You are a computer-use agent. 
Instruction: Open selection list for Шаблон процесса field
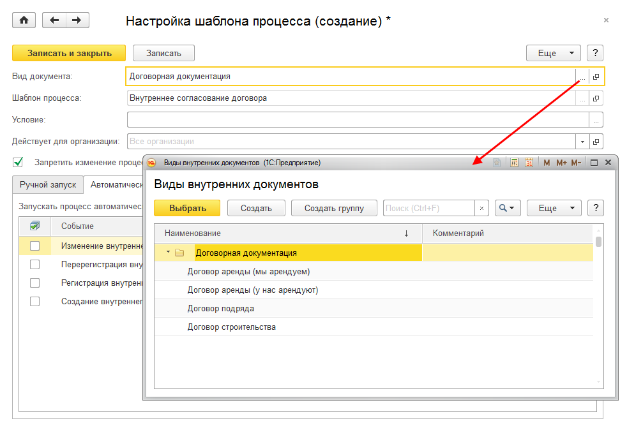click(582, 98)
